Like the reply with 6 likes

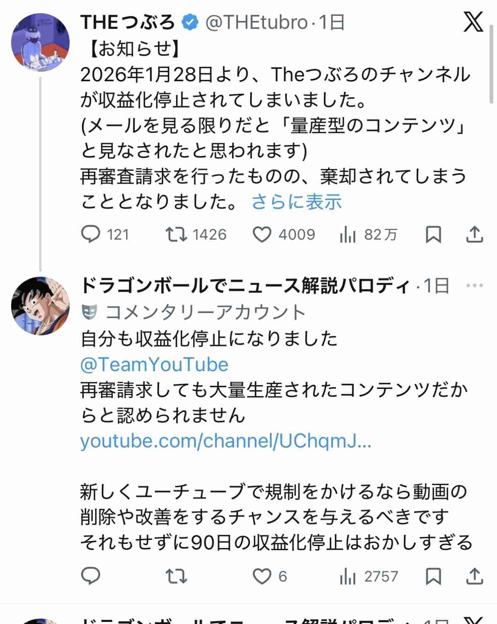point(262,576)
